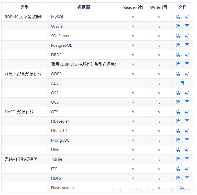The height and width of the screenshot is (195, 197).
Task: Open the OSS read (读) doc link
Action: 178,93
